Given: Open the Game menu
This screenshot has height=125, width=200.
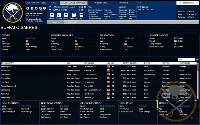Looking at the screenshot, I should tap(54, 3).
